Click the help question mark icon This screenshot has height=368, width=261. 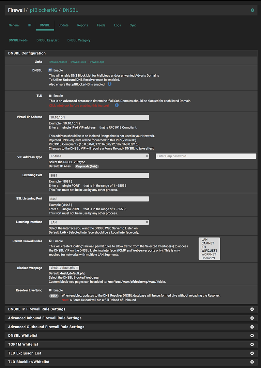pos(252,10)
